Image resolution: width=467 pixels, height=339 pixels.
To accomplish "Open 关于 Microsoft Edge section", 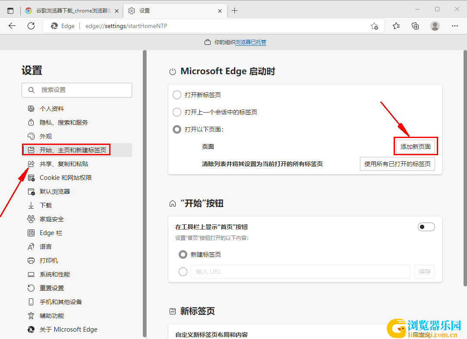I will (x=77, y=330).
